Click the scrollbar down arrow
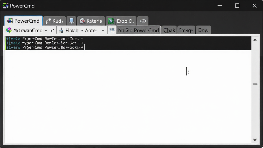This screenshot has height=148, width=263. coord(255,140)
